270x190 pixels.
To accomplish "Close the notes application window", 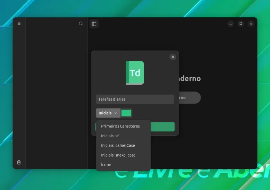I will click(x=251, y=24).
